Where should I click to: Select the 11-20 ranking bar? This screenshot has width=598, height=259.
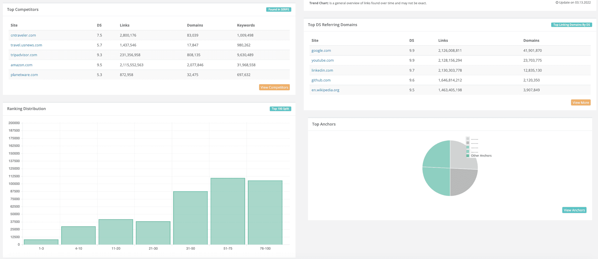tap(116, 232)
